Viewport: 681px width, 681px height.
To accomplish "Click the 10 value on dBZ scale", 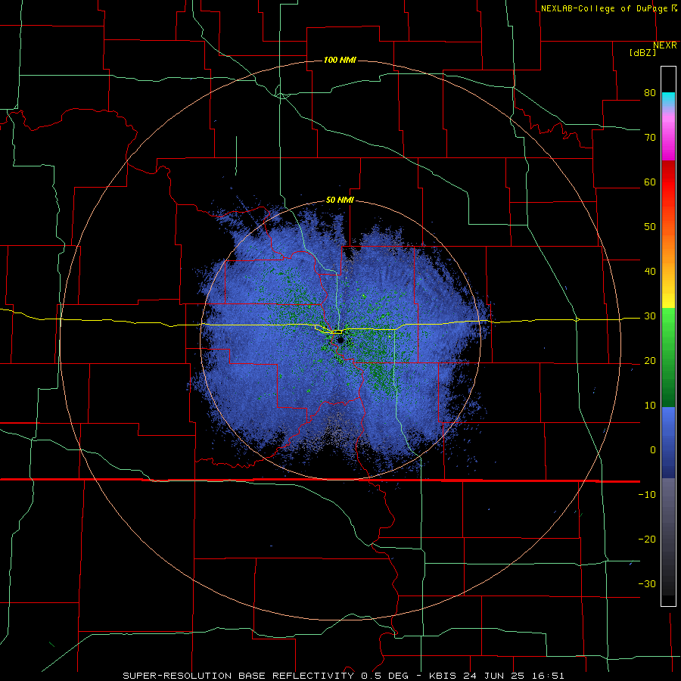I will click(650, 406).
